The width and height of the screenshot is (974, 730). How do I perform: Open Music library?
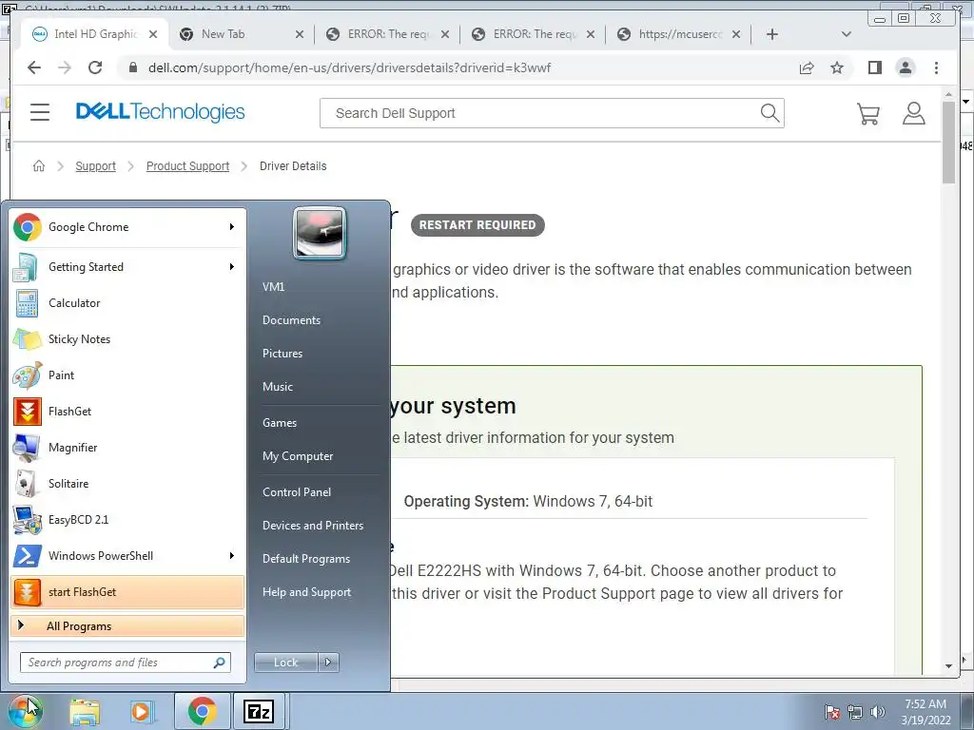coord(278,387)
